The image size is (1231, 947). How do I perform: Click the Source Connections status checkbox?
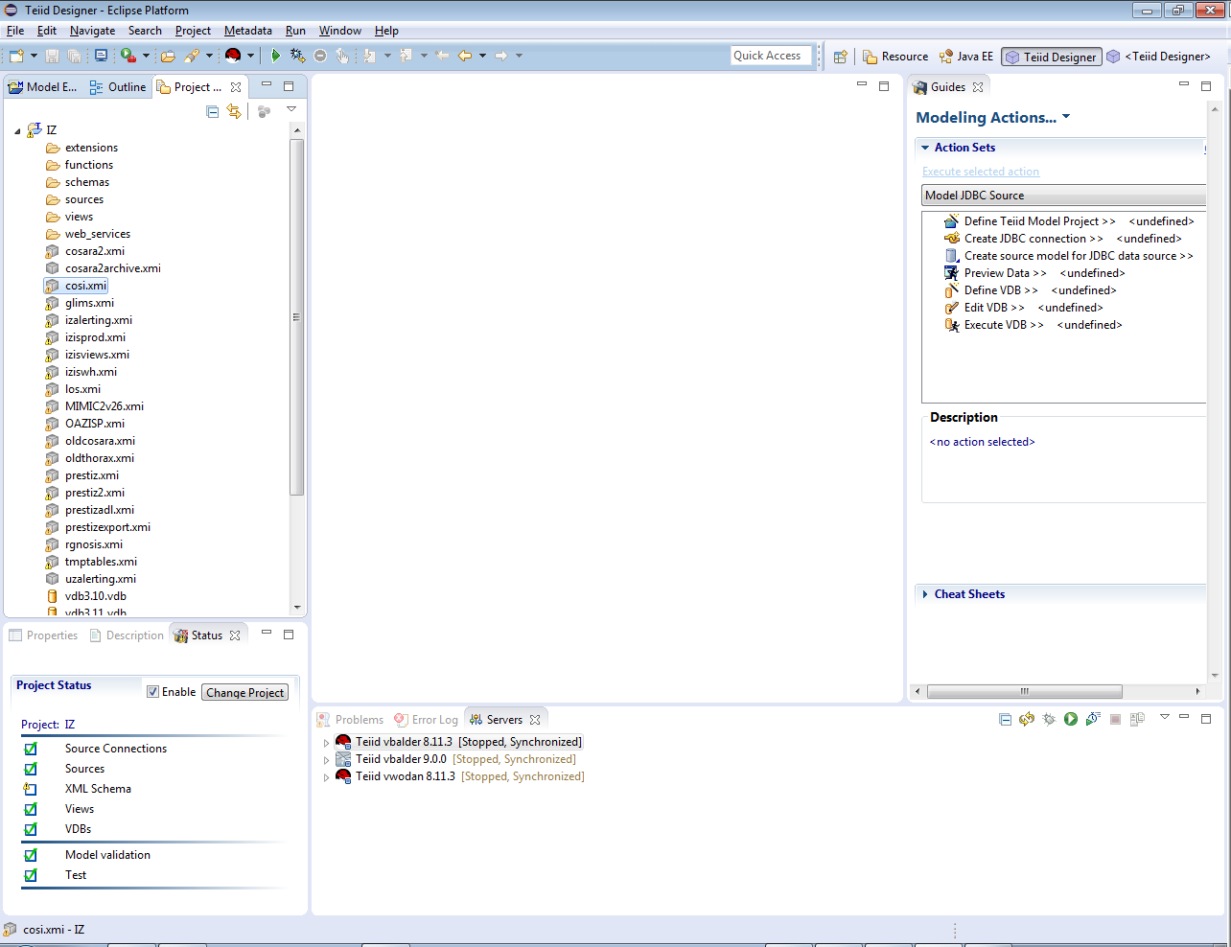click(31, 749)
